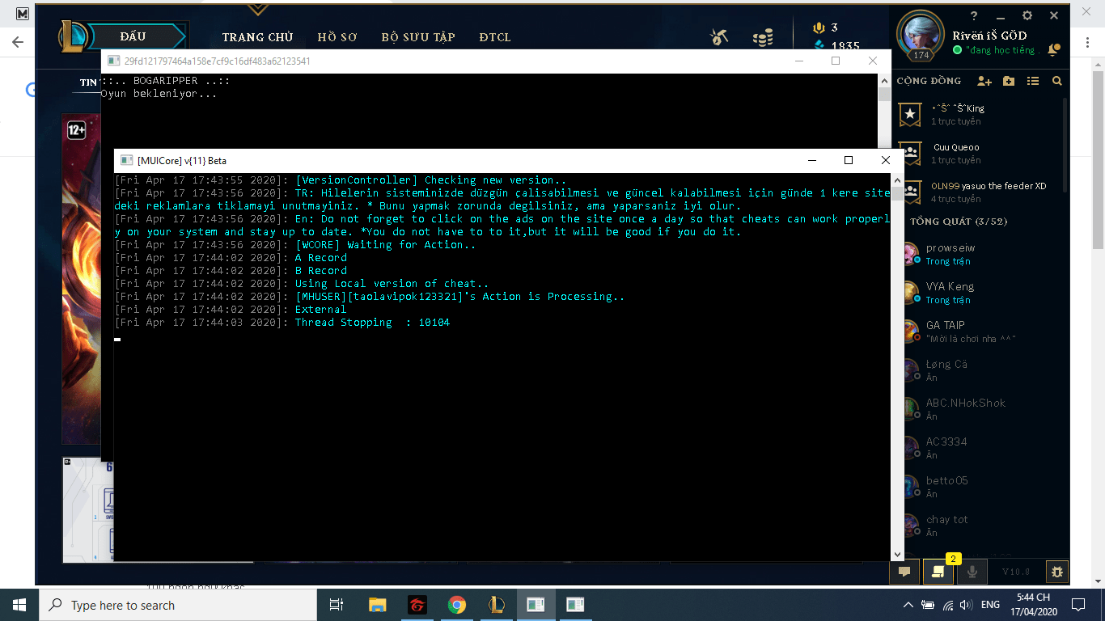Collapse the TỔNG QUÁT friends group

pos(959,221)
